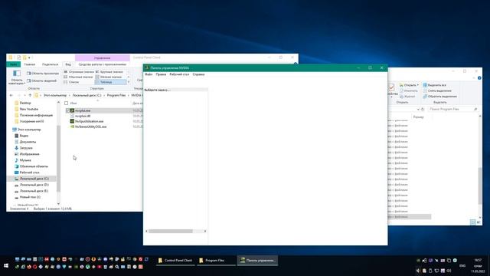Select nvcplui.dll file
Image resolution: width=490 pixels, height=276 pixels.
(83, 116)
